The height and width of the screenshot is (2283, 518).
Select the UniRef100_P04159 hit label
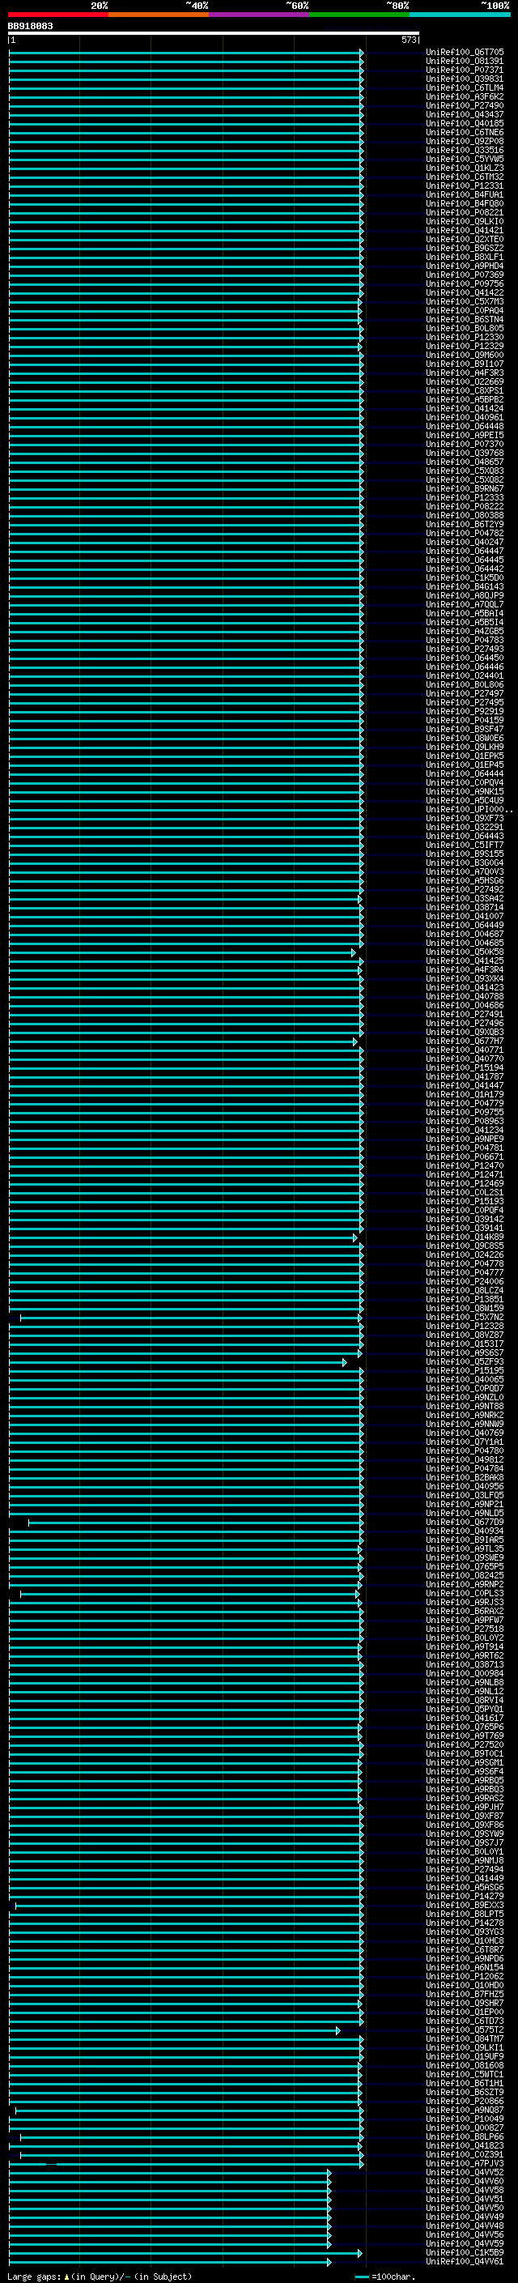(465, 720)
